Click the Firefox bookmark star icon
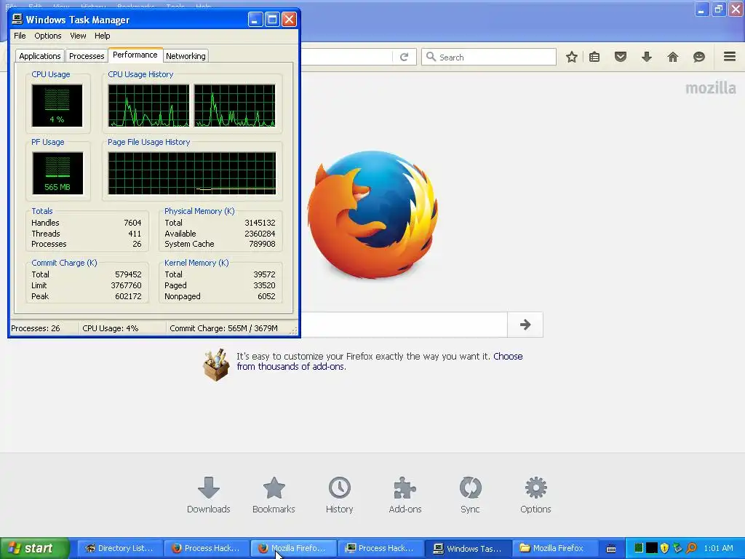The width and height of the screenshot is (745, 559). [x=572, y=57]
